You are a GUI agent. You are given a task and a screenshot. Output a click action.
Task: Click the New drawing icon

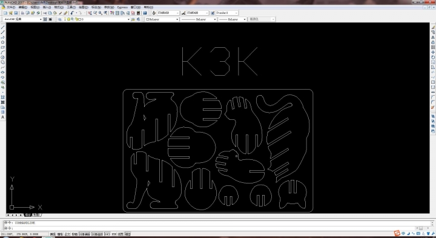coord(5,13)
